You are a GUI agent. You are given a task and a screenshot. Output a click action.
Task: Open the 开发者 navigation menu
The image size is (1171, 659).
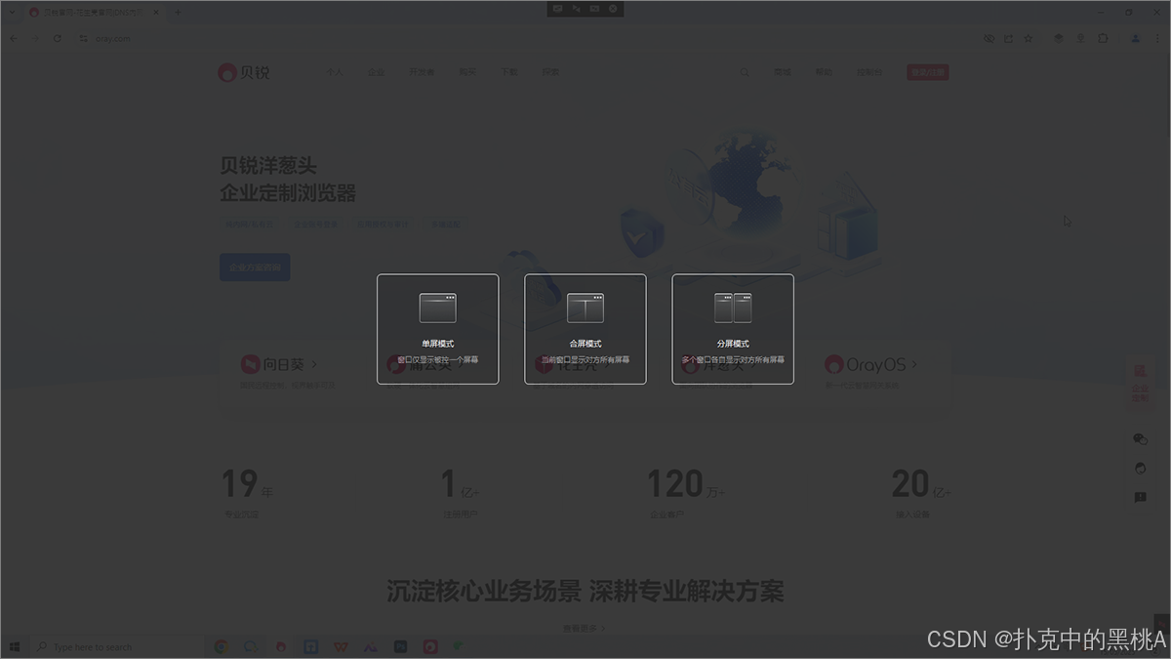pos(422,72)
